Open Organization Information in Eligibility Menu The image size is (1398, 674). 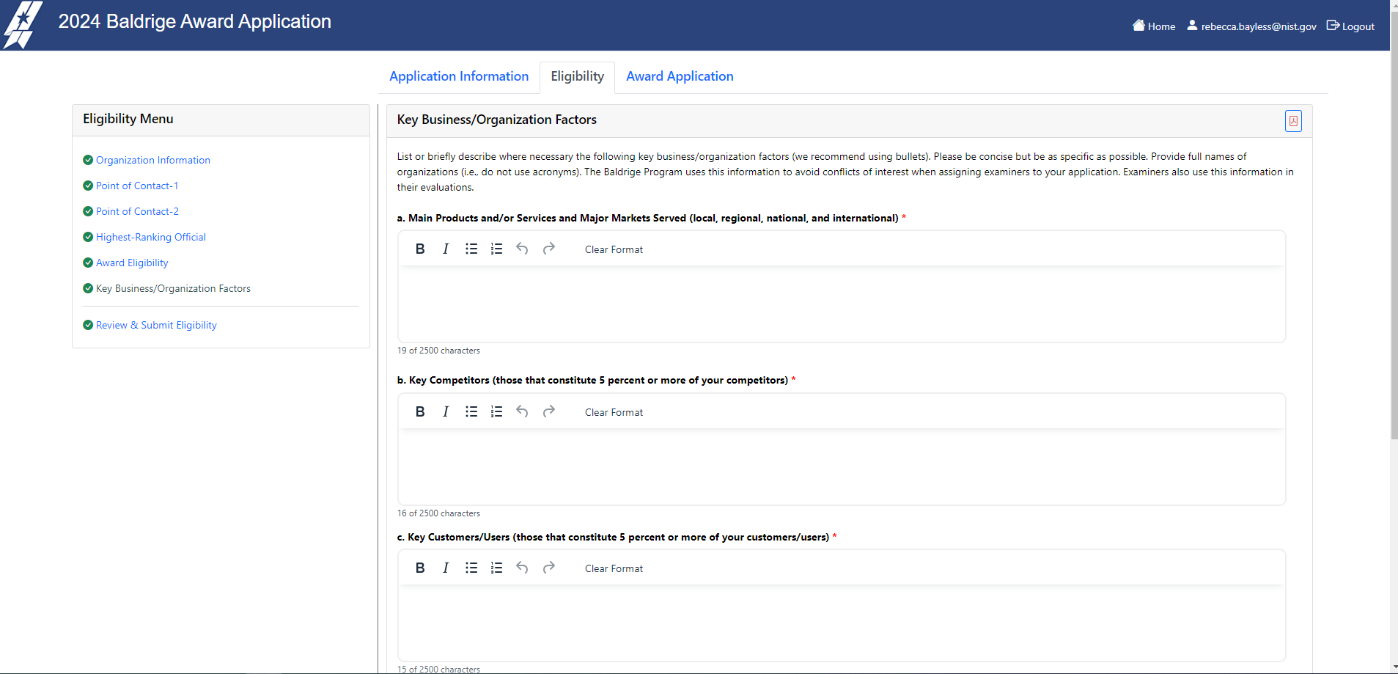152,160
